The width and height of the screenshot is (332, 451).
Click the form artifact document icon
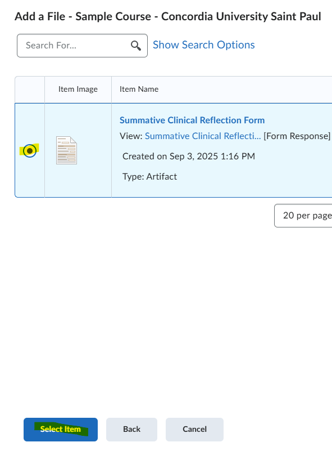click(67, 150)
